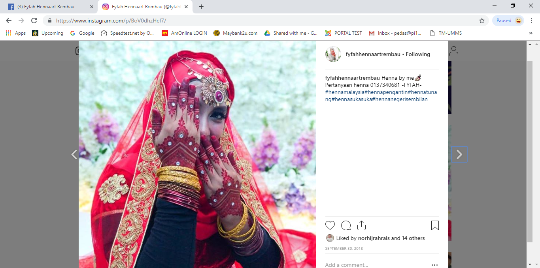
Task: Open the PORTAL TEST bookmark
Action: point(344,33)
